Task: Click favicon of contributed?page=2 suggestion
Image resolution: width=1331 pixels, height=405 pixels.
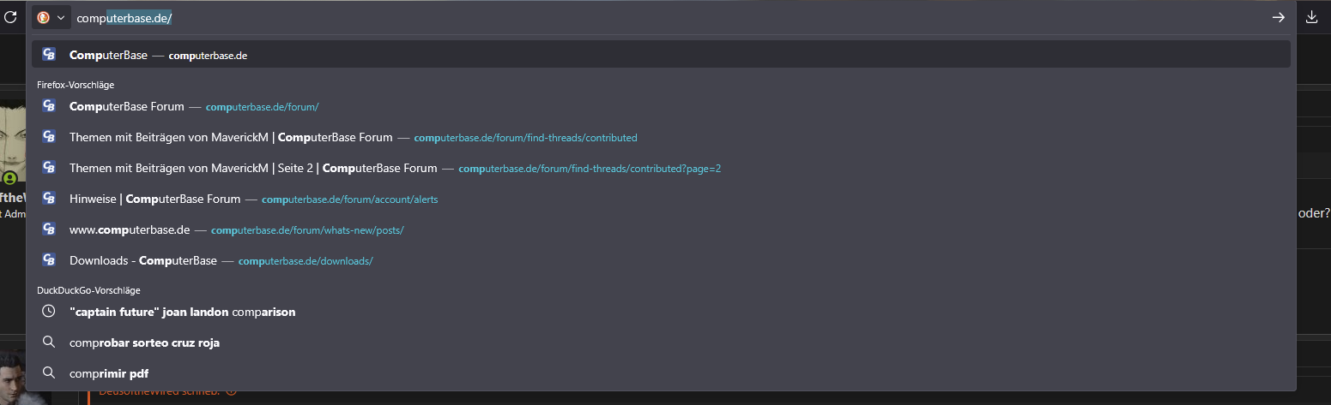Action: [x=49, y=168]
